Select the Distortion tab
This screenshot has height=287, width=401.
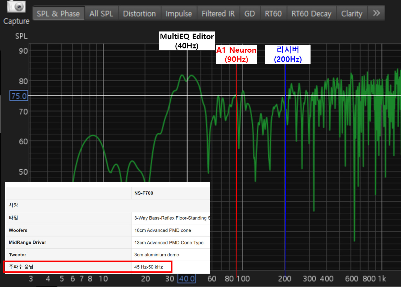point(139,13)
